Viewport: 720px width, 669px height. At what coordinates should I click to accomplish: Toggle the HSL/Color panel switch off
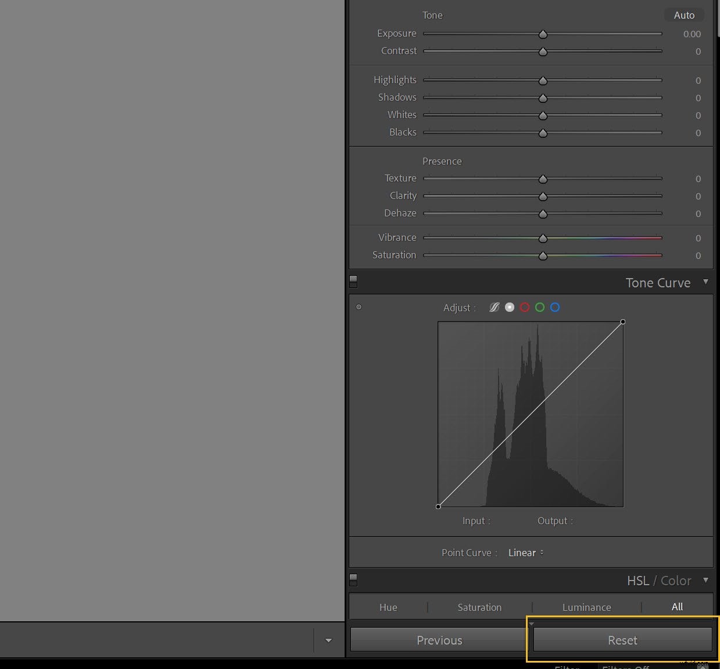[x=353, y=579]
